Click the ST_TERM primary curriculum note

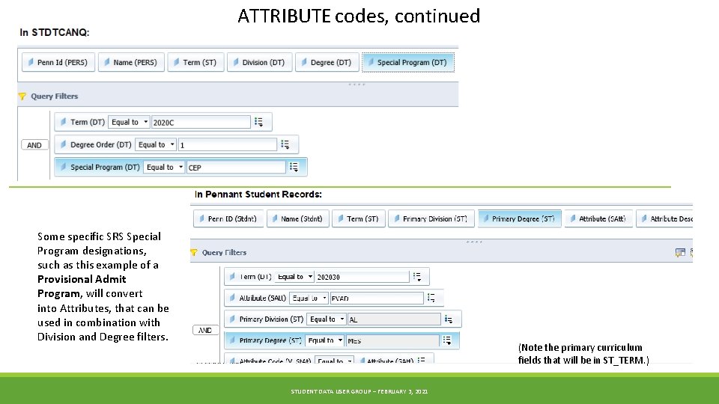[x=583, y=354]
